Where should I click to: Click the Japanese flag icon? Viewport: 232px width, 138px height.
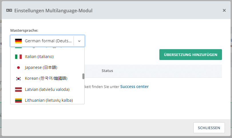[19, 67]
